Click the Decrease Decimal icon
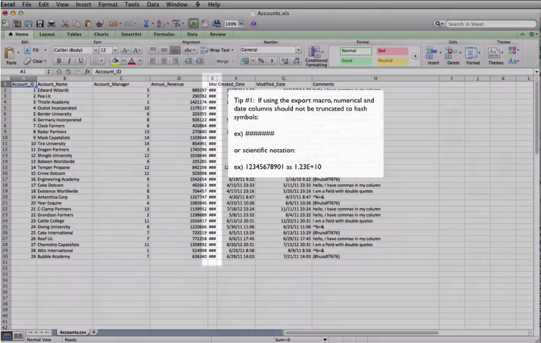Viewport: 541px width, 343px height. [x=296, y=61]
